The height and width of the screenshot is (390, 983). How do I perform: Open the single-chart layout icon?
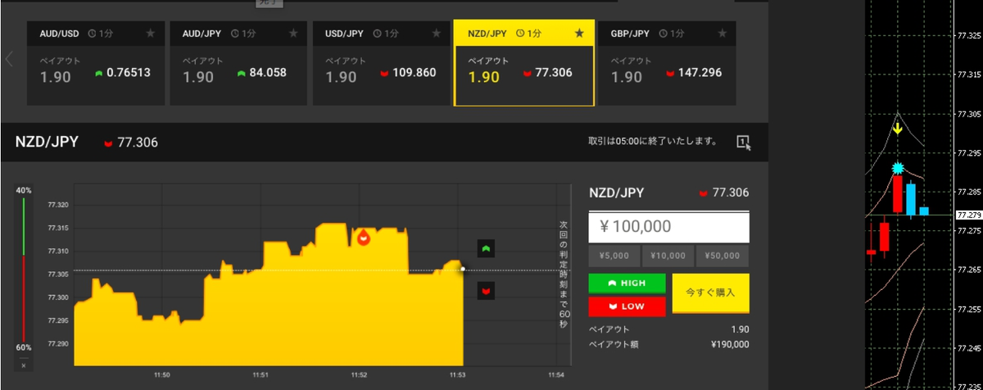[743, 142]
